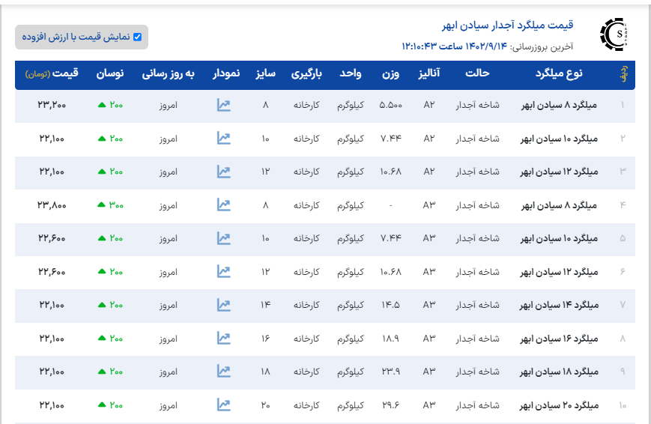Viewport: 651px width, 424px height.
Task: Toggle نمایش قیمت با ارزش افزوده checkbox
Action: [137, 37]
